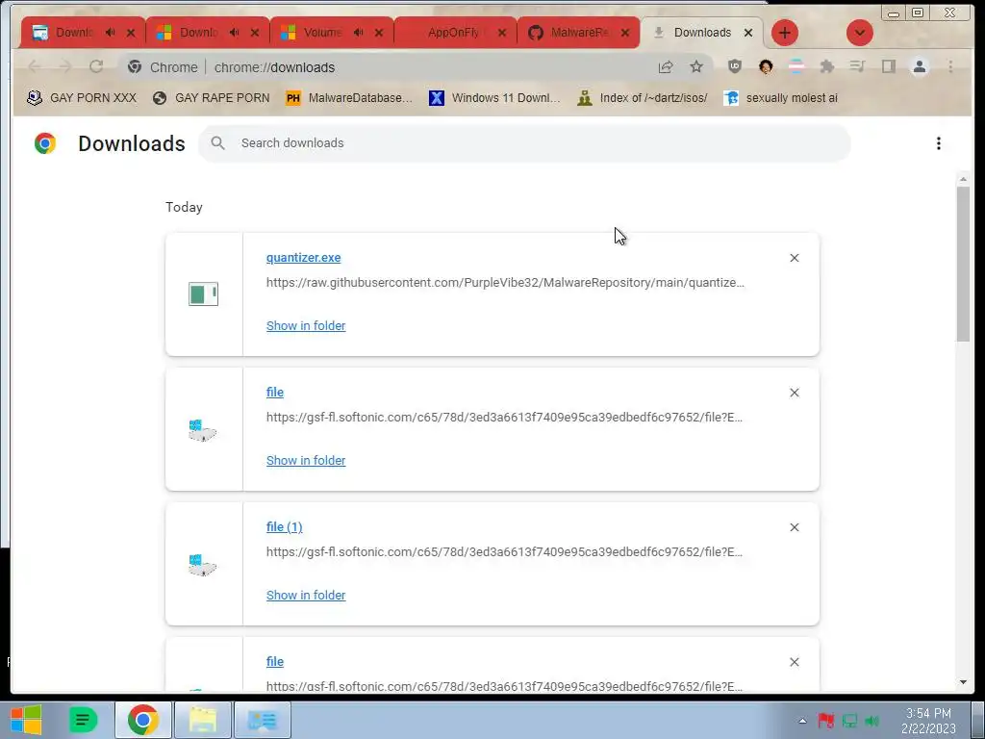The width and height of the screenshot is (985, 739).
Task: Open the volume speaker tray icon
Action: 871,720
